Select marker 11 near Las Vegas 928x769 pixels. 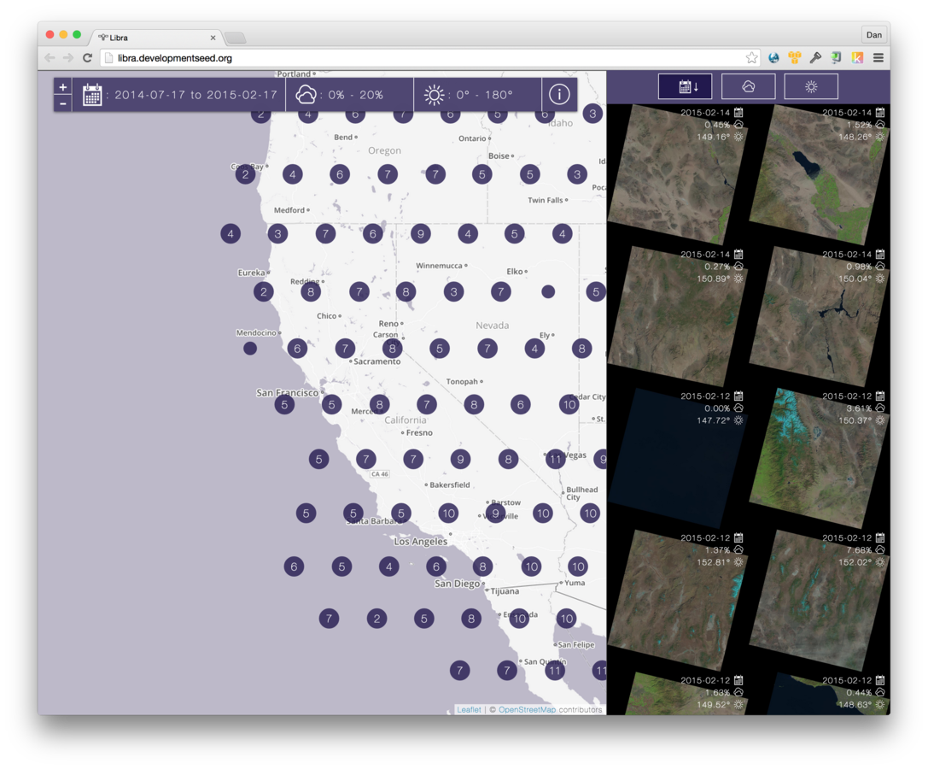point(555,459)
